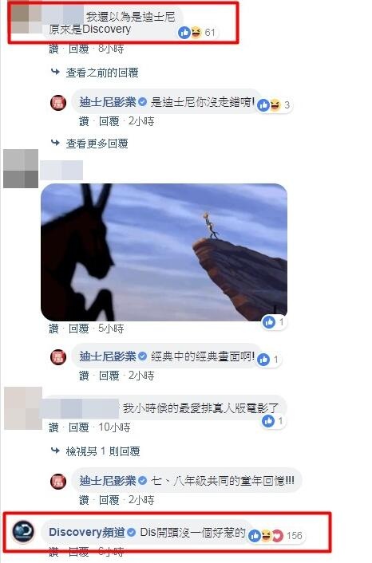Click 迪士尼影業 avatar on the 童年回憶 reply
The image size is (372, 563).
pyautogui.click(x=58, y=482)
